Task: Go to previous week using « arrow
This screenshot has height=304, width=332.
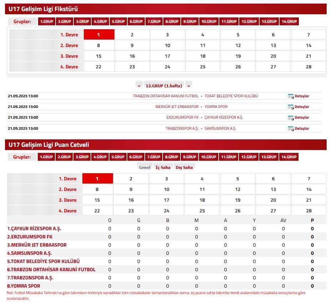Action: 139,86
